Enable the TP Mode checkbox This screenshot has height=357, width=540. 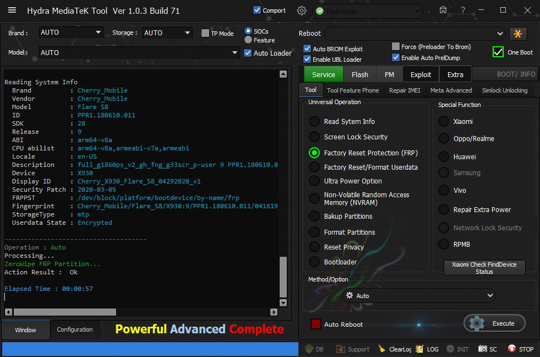point(205,33)
